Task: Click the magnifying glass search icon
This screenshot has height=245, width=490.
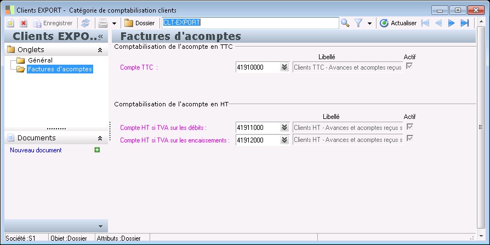Action: point(345,23)
